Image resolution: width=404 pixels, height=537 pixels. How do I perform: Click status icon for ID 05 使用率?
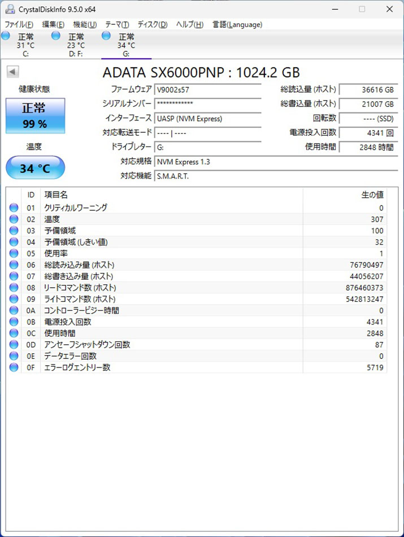pos(14,253)
